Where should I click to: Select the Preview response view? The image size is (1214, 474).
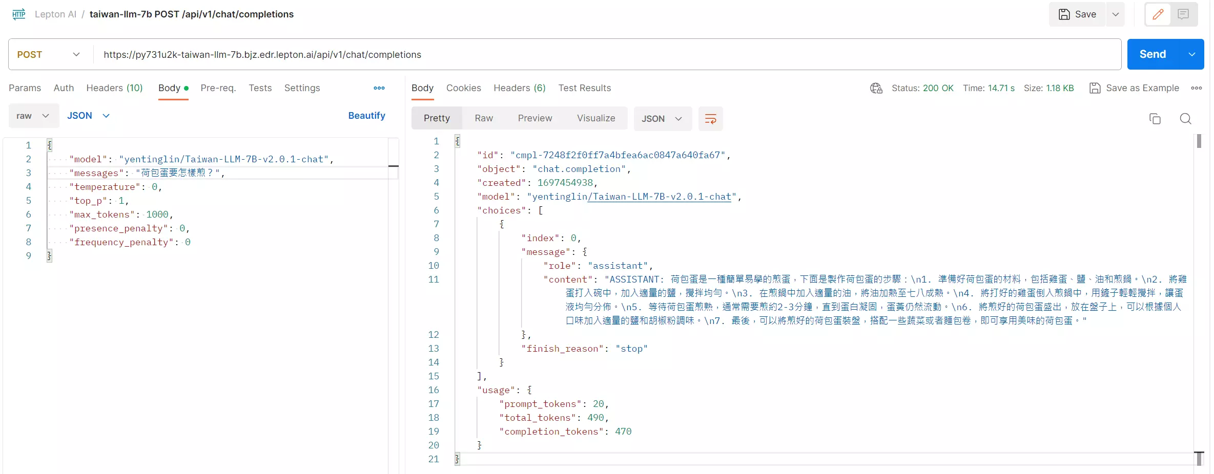click(x=535, y=118)
